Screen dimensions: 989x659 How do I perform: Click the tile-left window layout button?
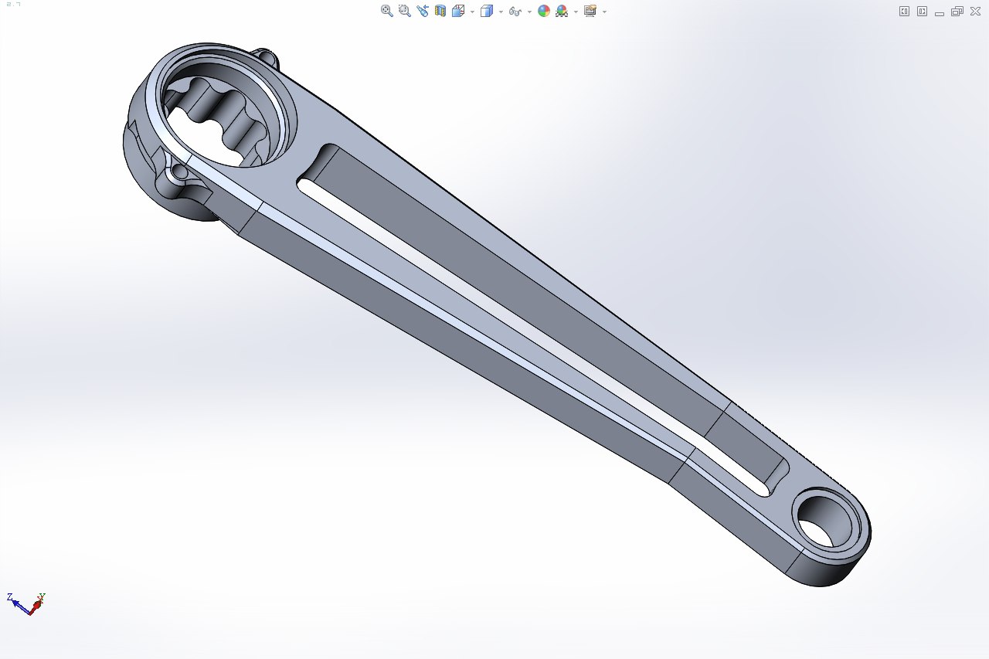tap(904, 11)
